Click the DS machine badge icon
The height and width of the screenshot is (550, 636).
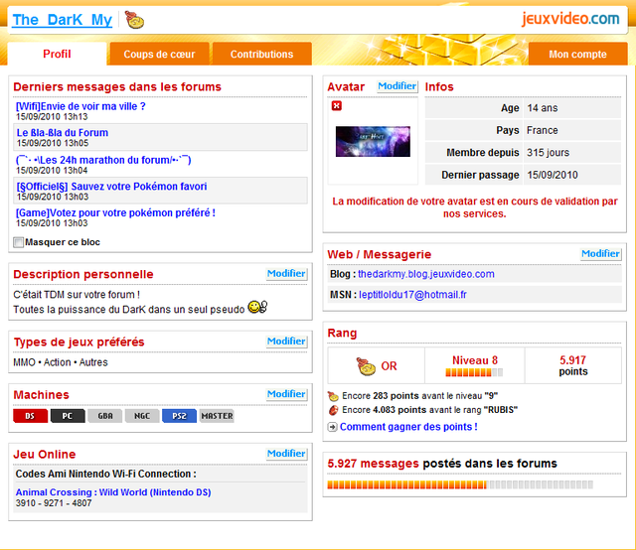click(30, 416)
